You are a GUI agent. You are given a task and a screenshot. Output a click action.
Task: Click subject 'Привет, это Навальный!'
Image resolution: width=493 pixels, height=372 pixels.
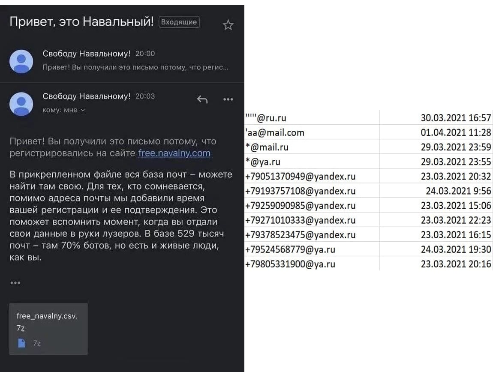[81, 22]
